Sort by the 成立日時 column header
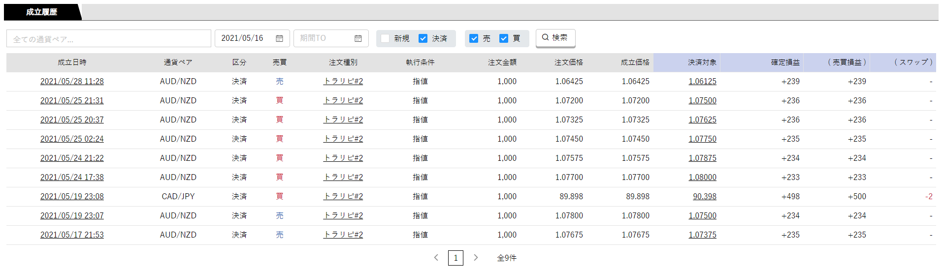This screenshot has height=271, width=944. (72, 62)
